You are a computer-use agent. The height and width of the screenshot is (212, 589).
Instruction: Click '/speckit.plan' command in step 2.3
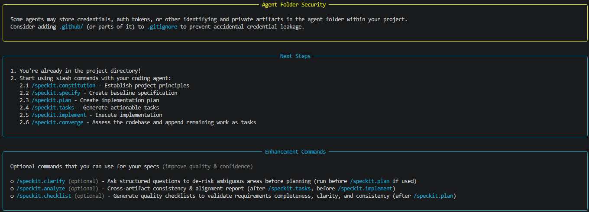click(x=51, y=100)
